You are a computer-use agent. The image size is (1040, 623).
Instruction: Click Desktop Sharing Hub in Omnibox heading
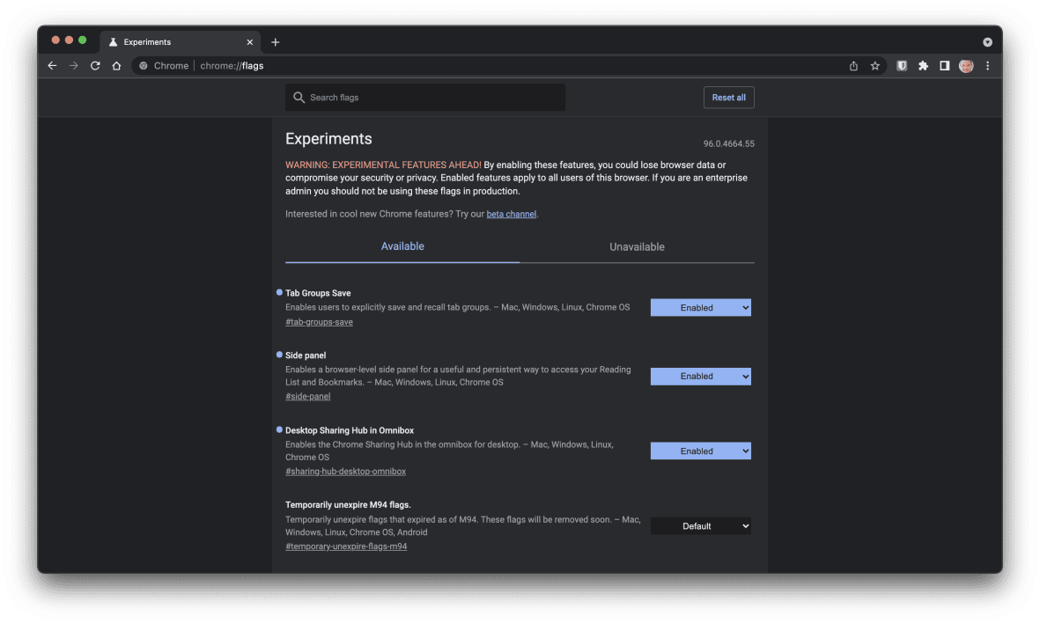[350, 431]
